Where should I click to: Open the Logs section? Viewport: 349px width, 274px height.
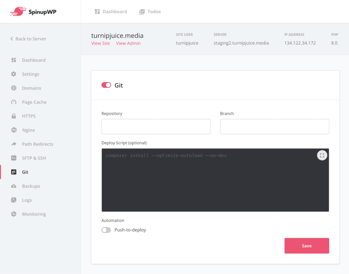tap(26, 200)
